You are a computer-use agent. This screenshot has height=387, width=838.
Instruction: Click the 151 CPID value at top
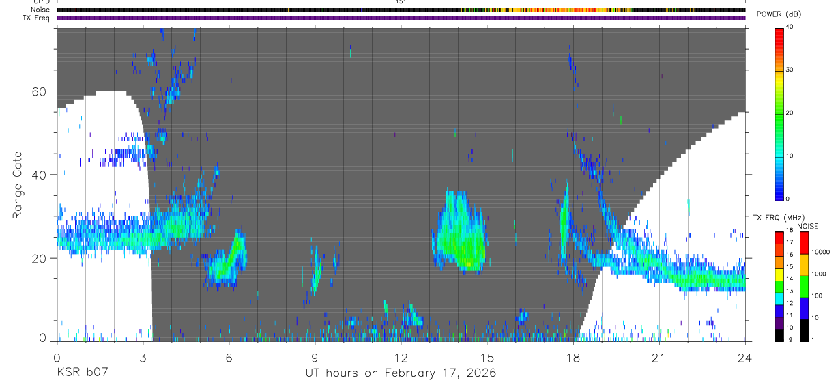(401, 2)
